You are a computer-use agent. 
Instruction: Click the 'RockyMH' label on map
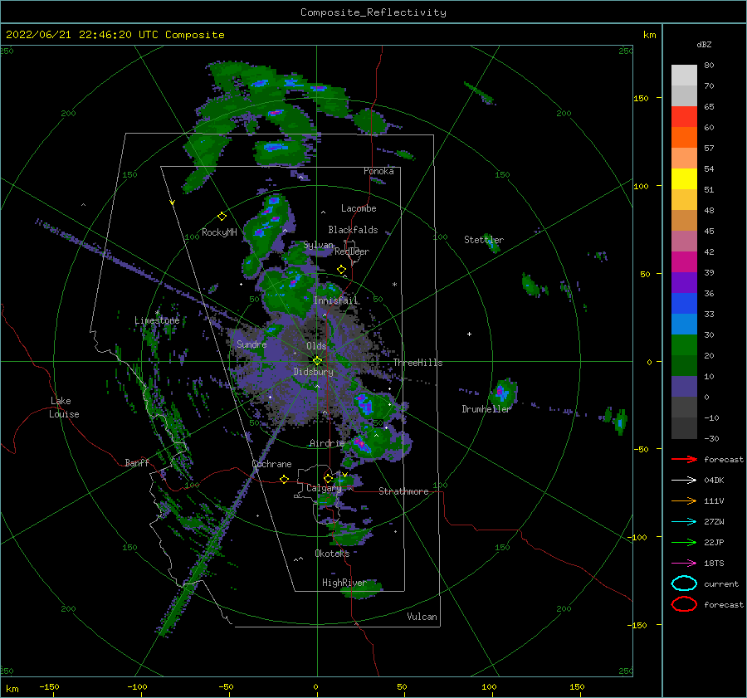pos(219,232)
